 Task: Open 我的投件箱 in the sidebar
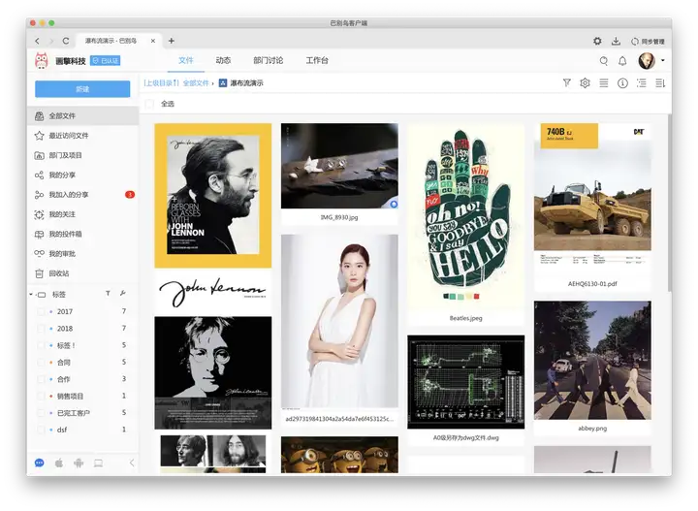tap(82, 234)
